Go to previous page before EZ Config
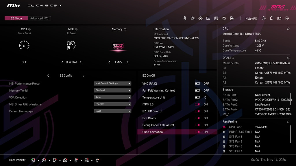The height and width of the screenshot is (166, 296). (x=48, y=76)
